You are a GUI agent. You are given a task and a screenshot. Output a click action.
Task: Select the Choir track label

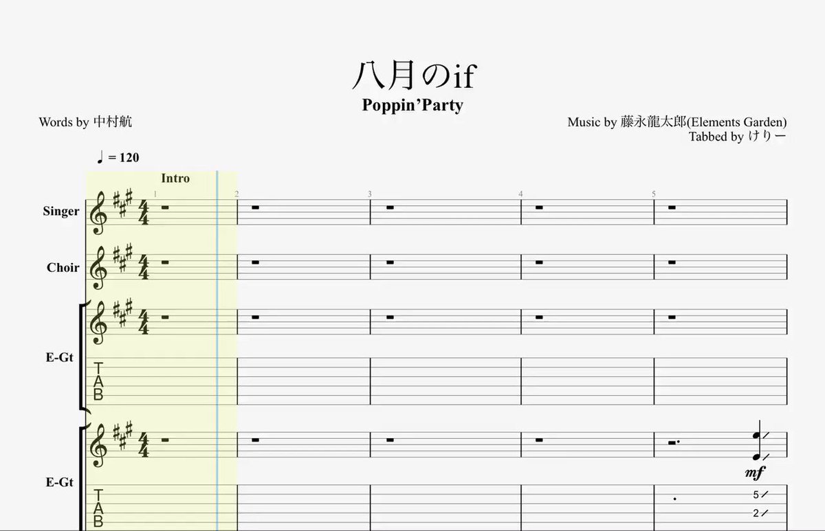[63, 268]
